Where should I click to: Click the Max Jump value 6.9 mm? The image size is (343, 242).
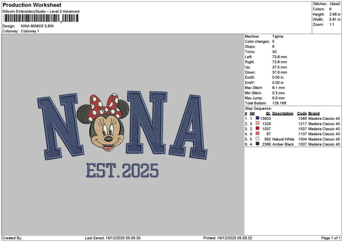[x=278, y=98]
